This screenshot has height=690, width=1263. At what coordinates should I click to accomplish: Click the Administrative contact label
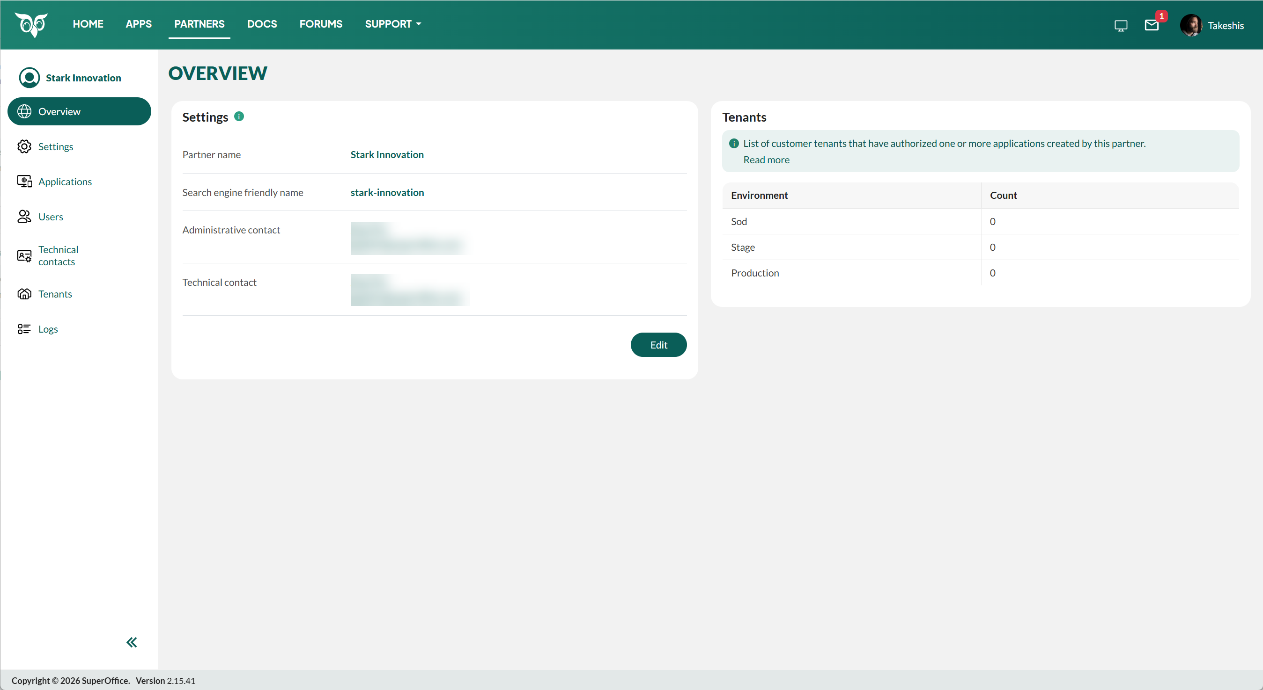(231, 230)
